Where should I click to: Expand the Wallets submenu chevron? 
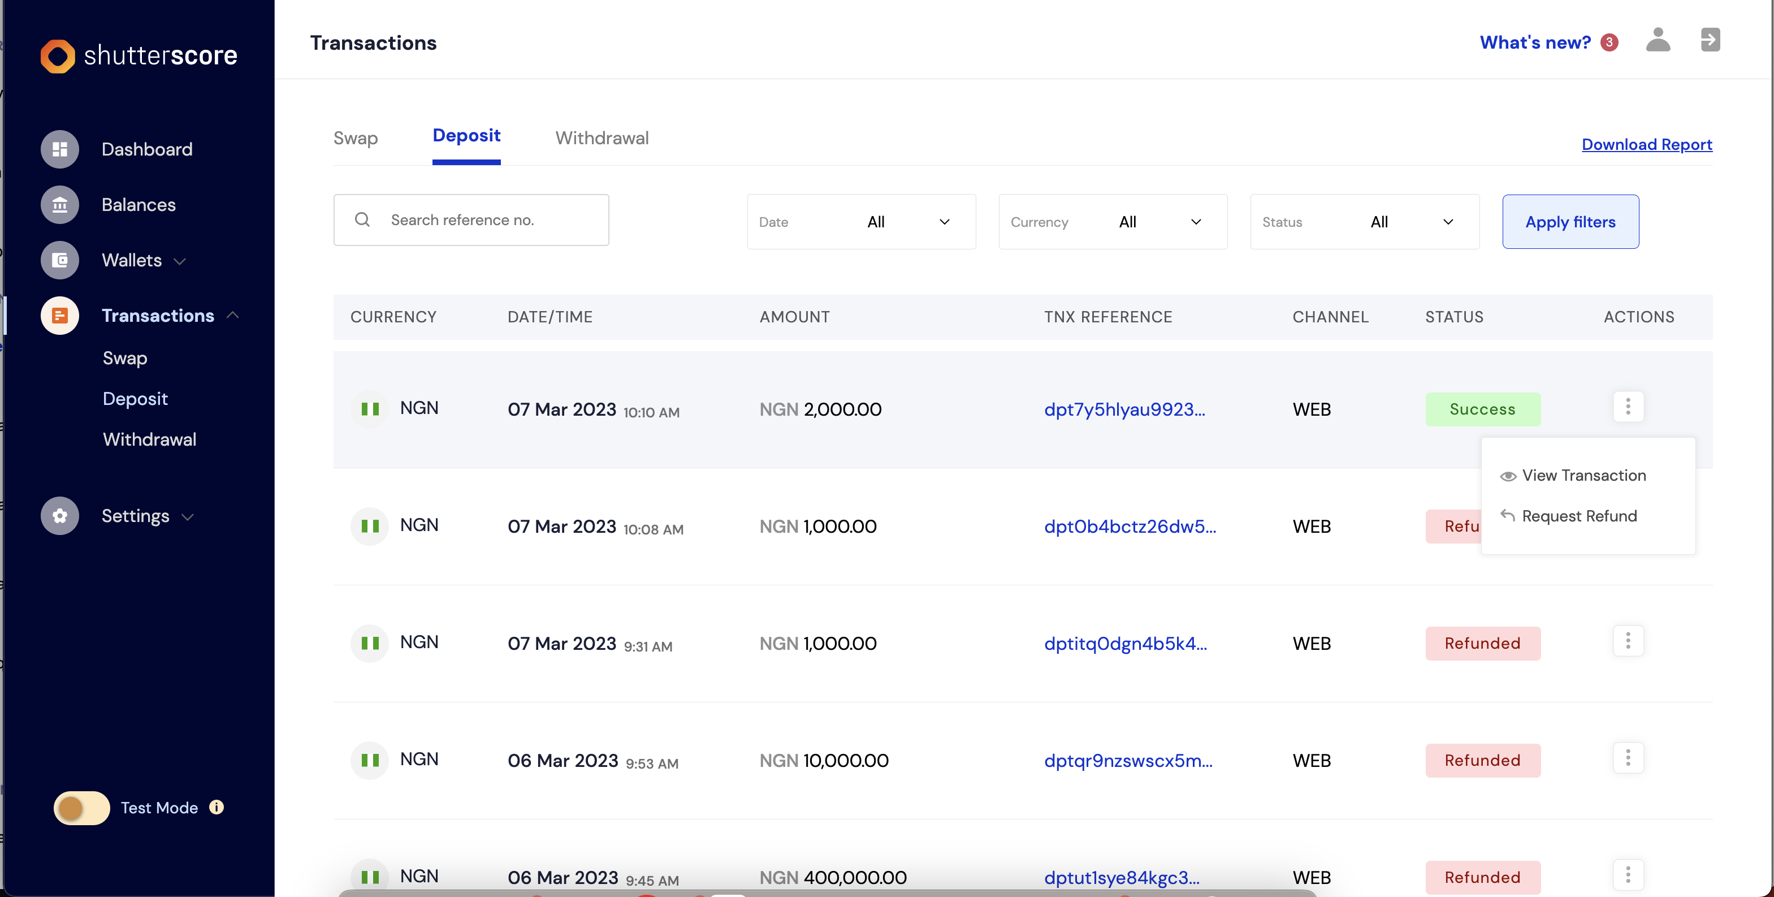click(x=180, y=261)
